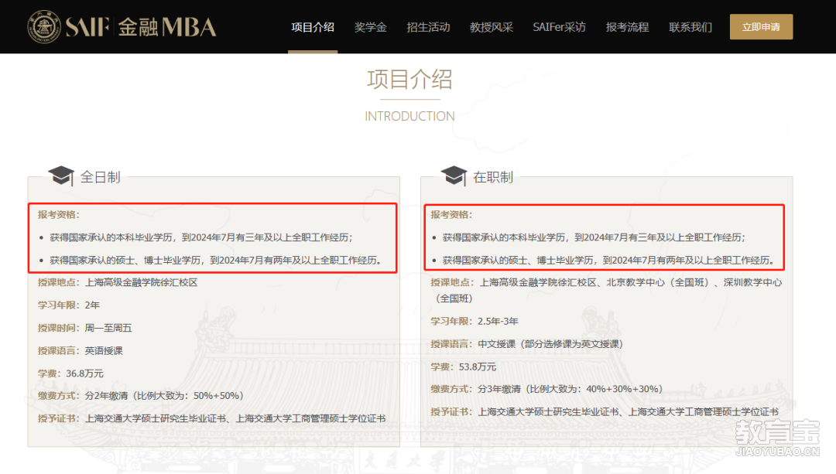This screenshot has height=474, width=836.
Task: Open the SAIFer采访 menu item
Action: coord(560,27)
